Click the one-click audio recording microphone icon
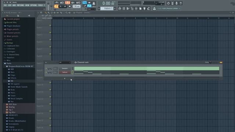 point(177,3)
